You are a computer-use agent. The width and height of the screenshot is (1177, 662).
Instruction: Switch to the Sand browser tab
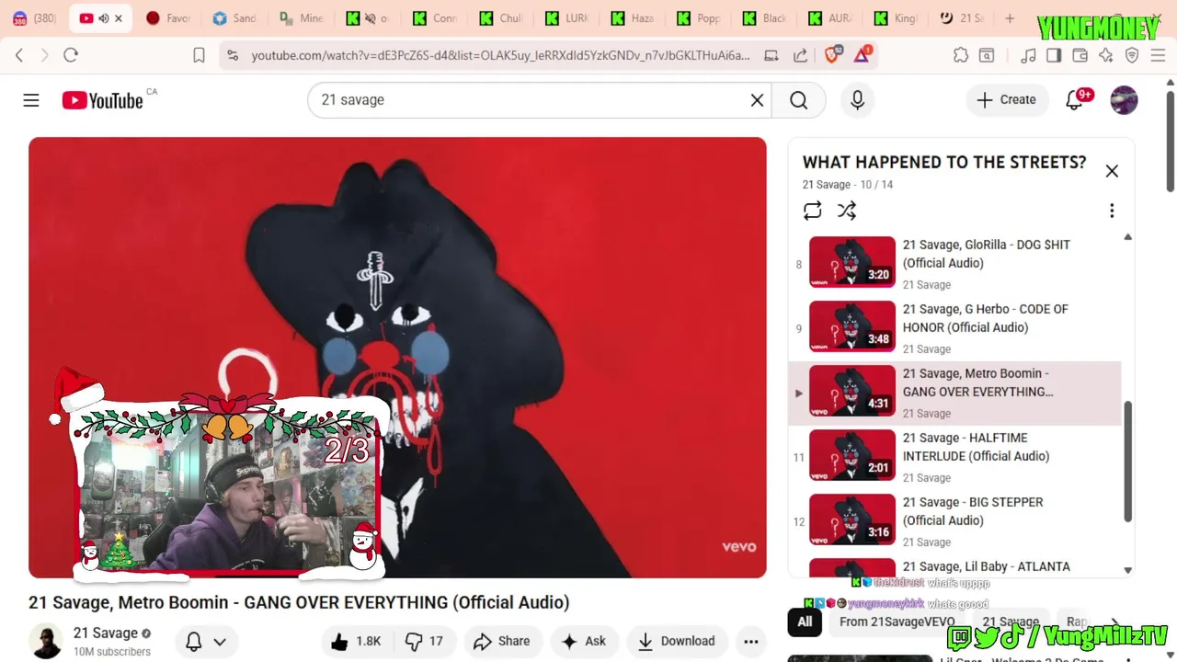(234, 18)
